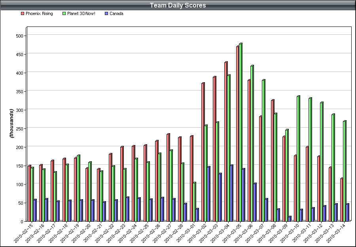The image size is (356, 247).
Task: Click the blue Canada bar for 2010-03-06
Action: coord(255,202)
